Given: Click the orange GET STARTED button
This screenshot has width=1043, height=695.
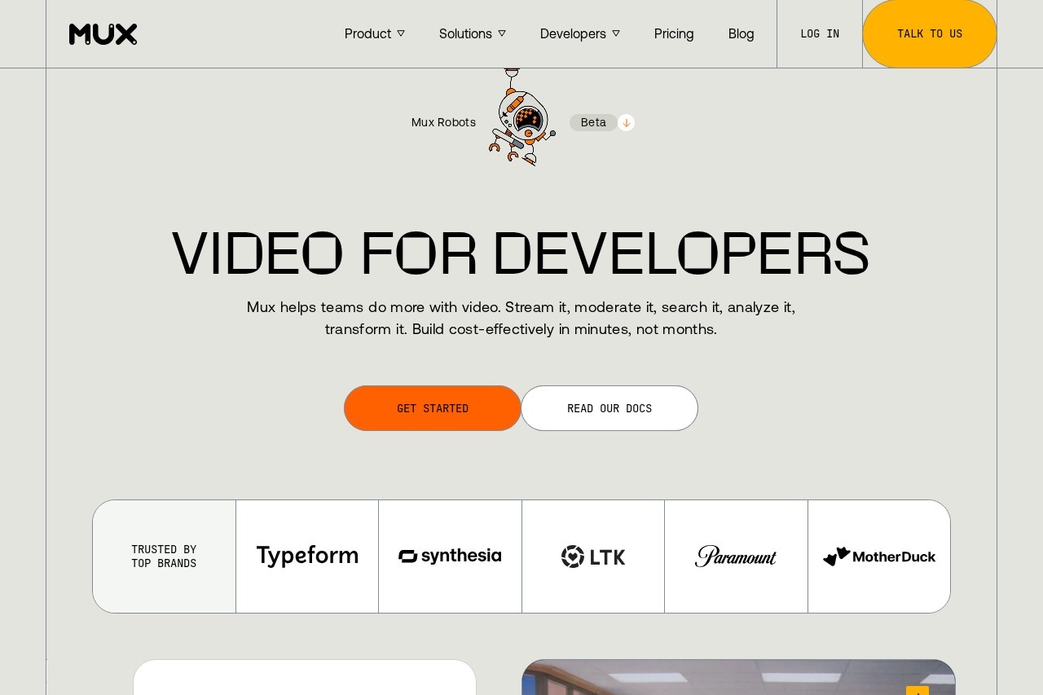Looking at the screenshot, I should (433, 408).
